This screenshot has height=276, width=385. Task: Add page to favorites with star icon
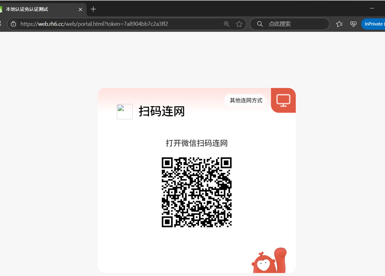[239, 24]
